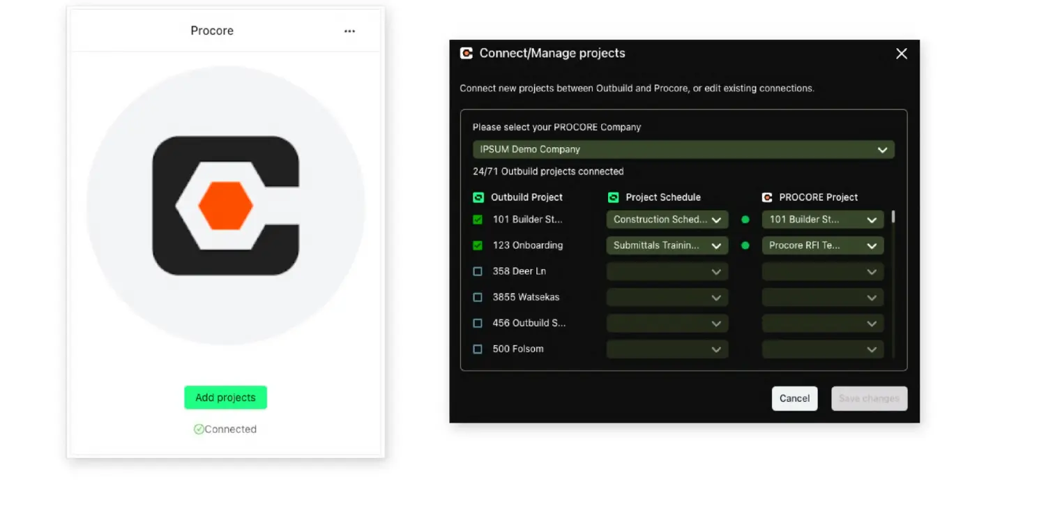1046x523 pixels.
Task: Click the Outbuild icon beside Project Schedule header
Action: pyautogui.click(x=613, y=197)
